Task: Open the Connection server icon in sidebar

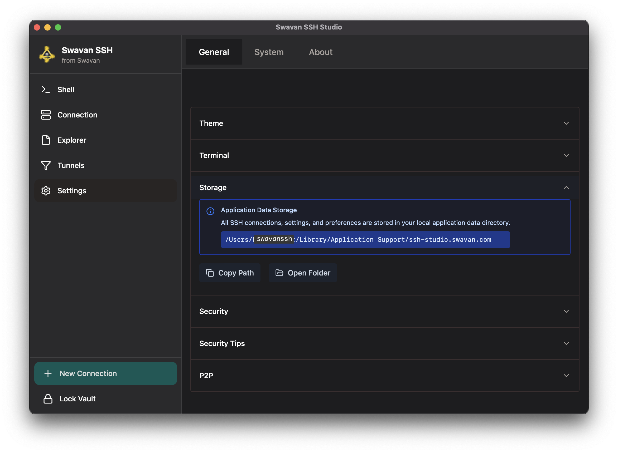Action: coord(46,115)
